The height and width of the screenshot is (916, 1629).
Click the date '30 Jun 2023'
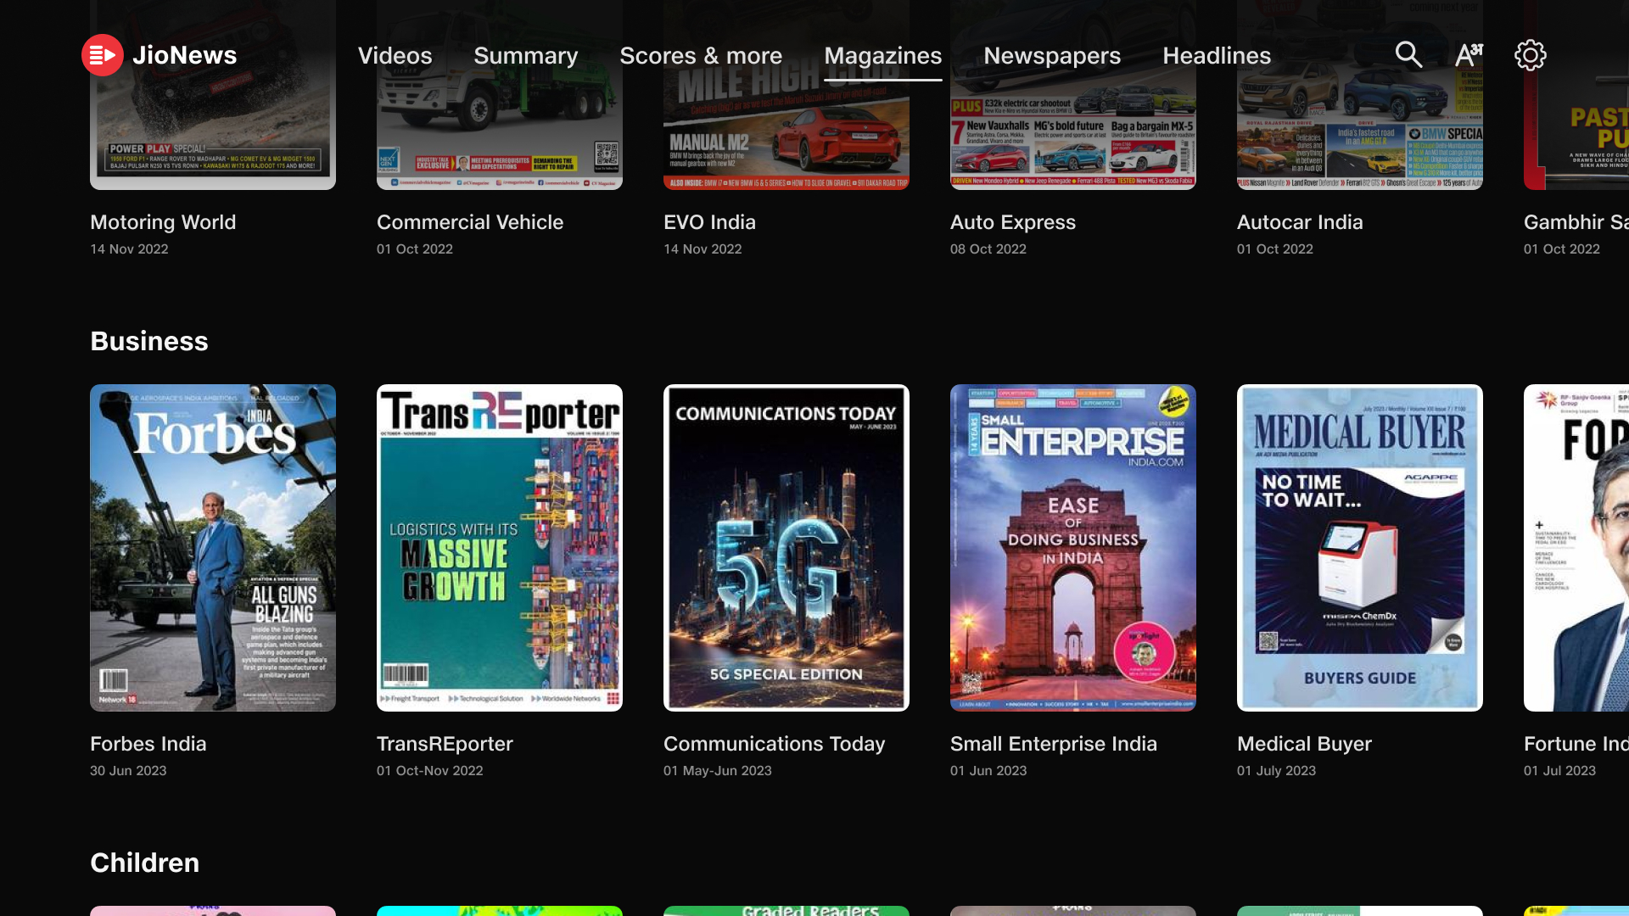click(128, 771)
